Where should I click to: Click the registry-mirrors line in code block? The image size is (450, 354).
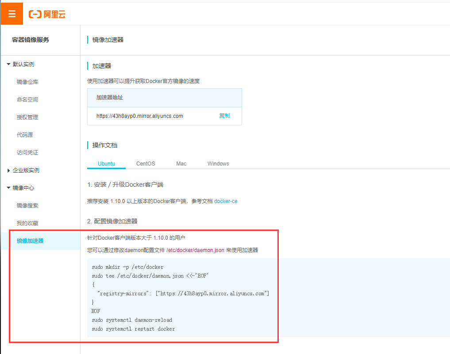pyautogui.click(x=183, y=294)
